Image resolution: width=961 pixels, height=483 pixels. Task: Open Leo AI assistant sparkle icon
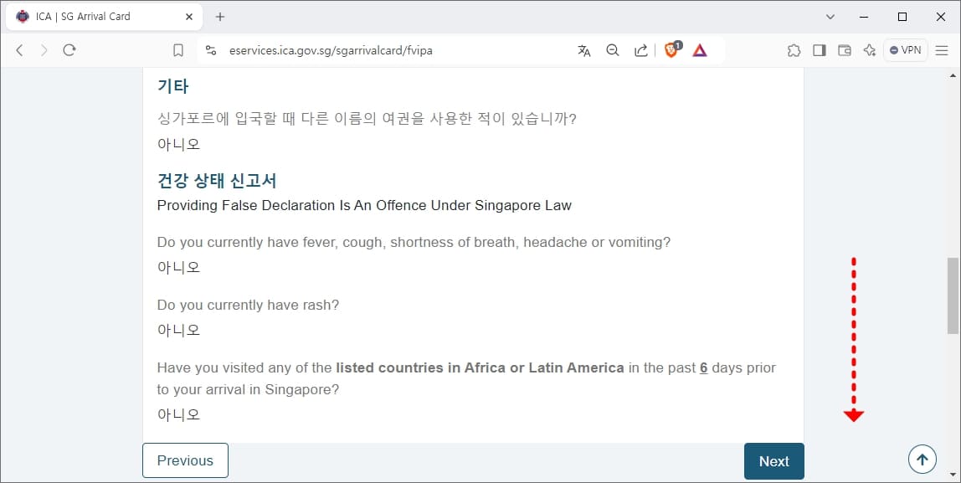869,50
